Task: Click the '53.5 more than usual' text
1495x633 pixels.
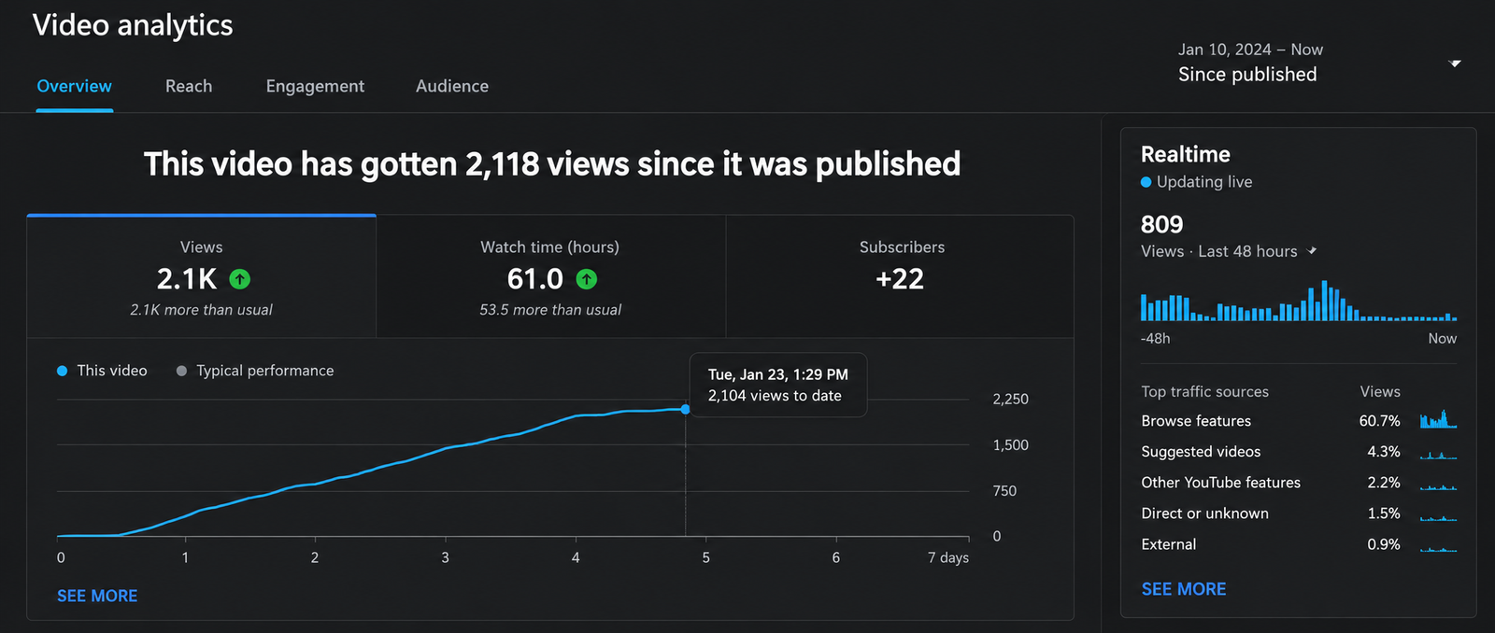Action: 550,310
